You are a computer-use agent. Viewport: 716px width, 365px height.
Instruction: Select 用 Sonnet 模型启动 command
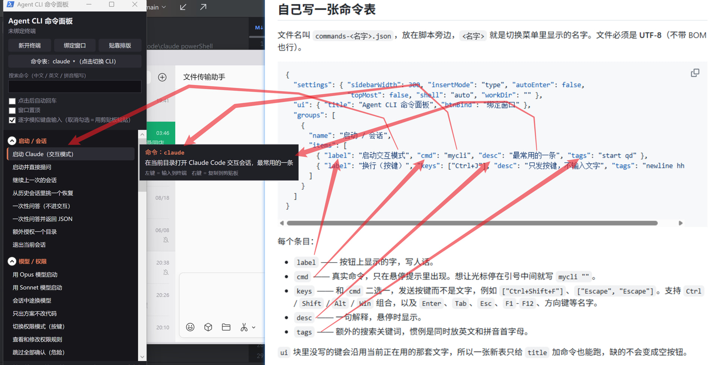(71, 288)
